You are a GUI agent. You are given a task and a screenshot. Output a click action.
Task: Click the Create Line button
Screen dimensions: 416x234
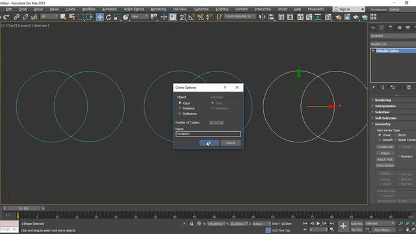385,147
